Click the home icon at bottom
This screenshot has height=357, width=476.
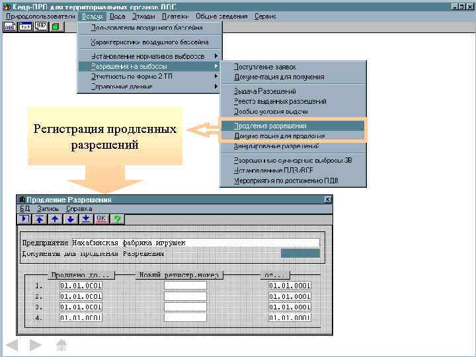click(61, 345)
